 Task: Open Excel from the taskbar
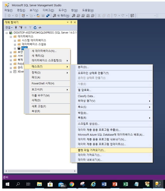pyautogui.click(x=125, y=184)
